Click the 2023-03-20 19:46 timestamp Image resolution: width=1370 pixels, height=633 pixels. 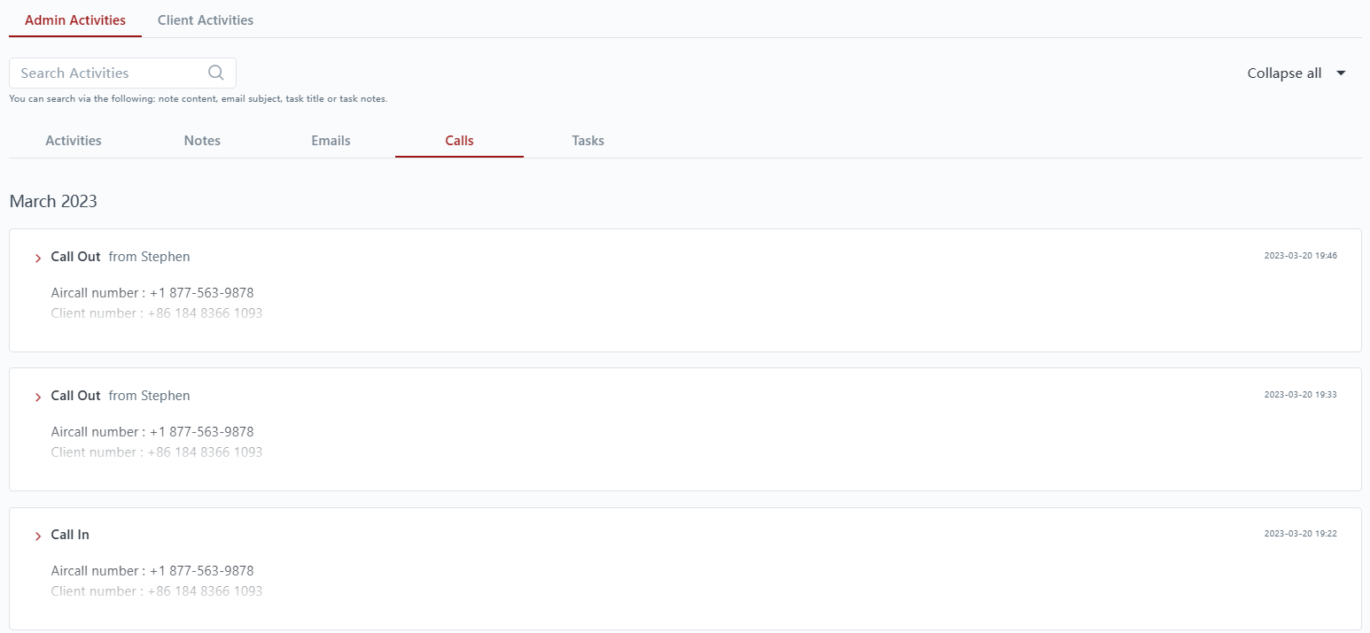(1300, 256)
